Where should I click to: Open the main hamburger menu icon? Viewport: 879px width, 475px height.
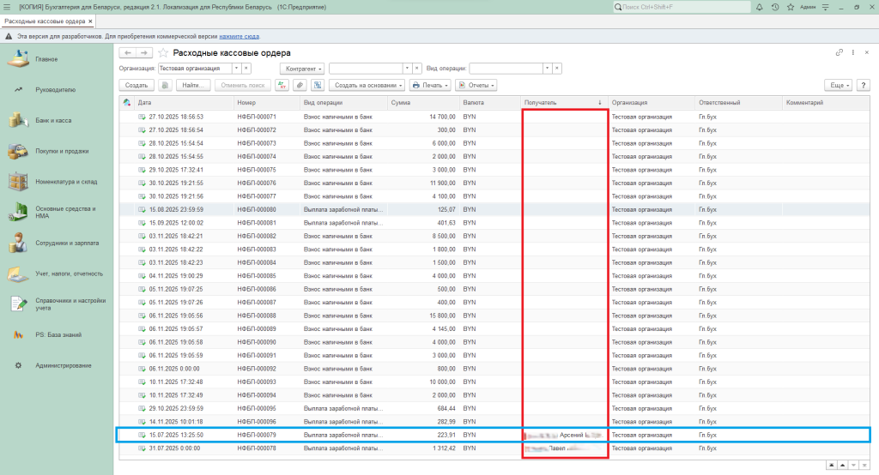[x=9, y=7]
